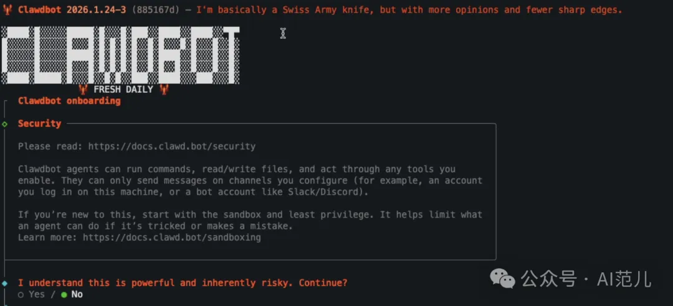Image resolution: width=673 pixels, height=306 pixels.
Task: Click the lobster icon left of FRESH DAILY
Action: tap(84, 90)
